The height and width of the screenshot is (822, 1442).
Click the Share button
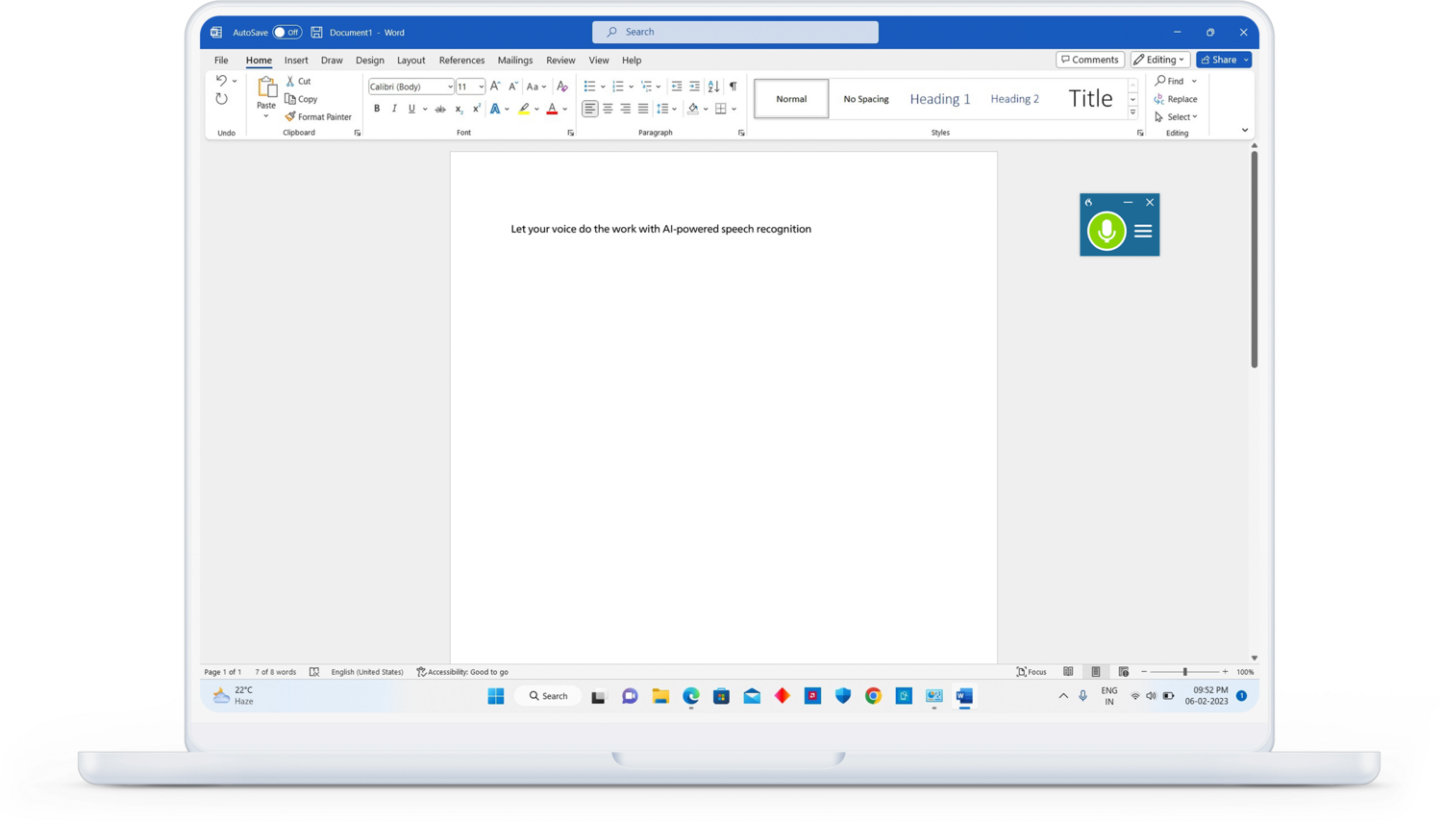point(1219,60)
